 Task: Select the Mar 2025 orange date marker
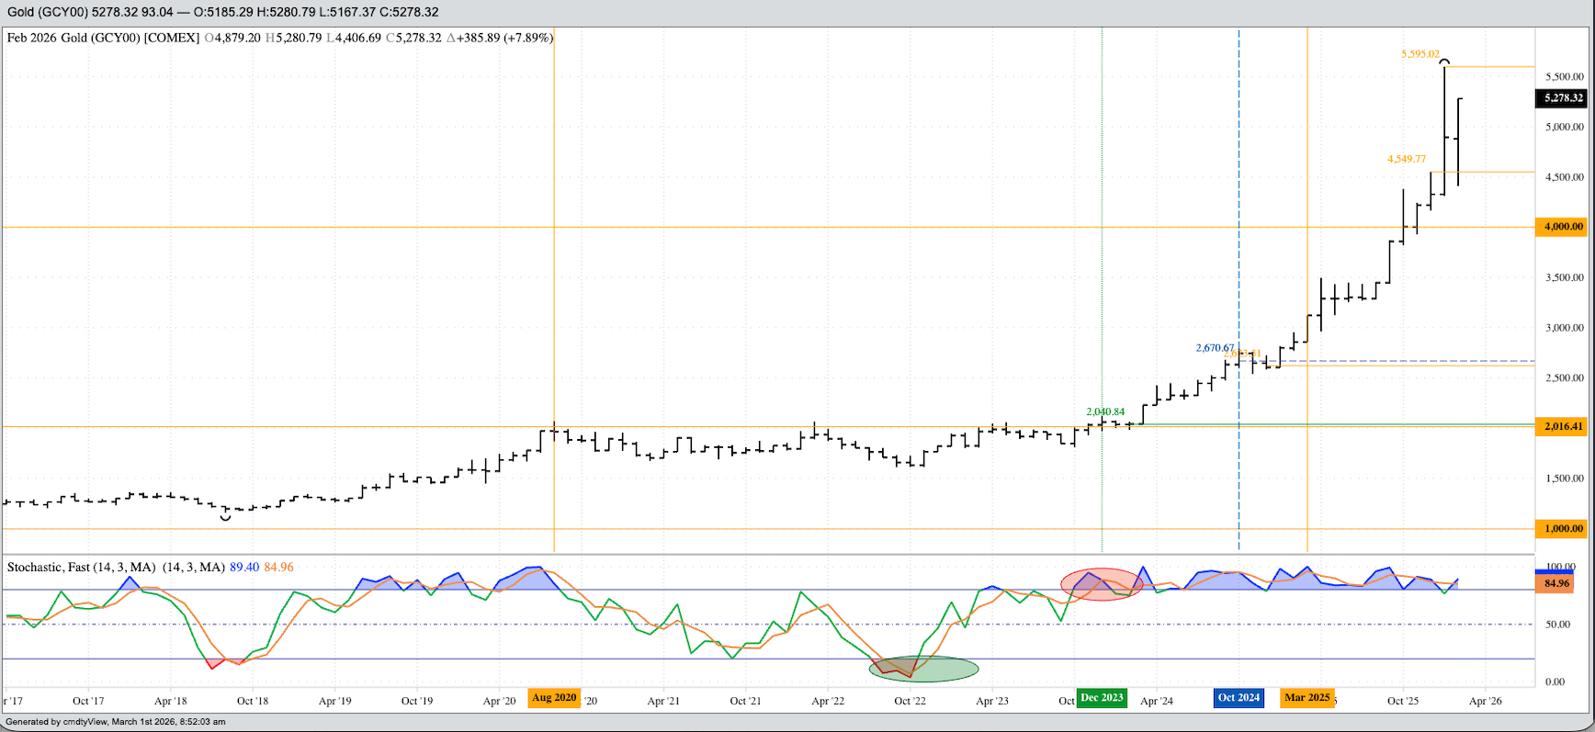(x=1307, y=698)
